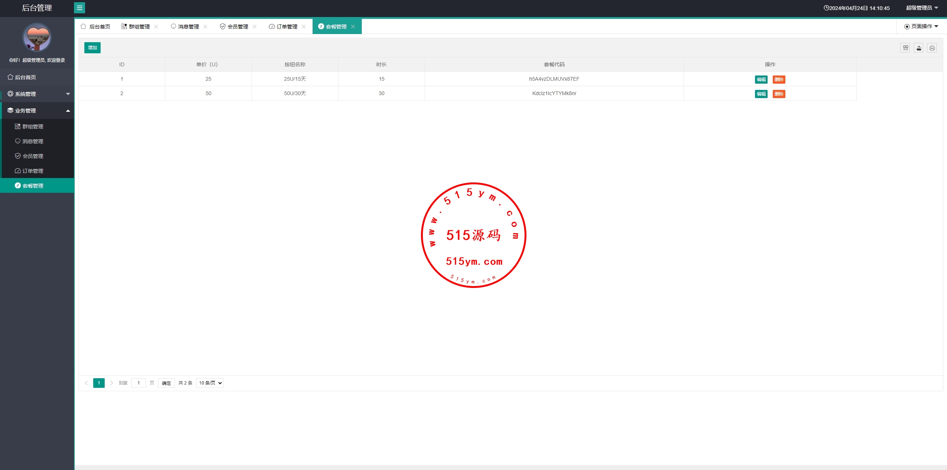The height and width of the screenshot is (470, 947).
Task: Close the 群组管理 tab
Action: pyautogui.click(x=156, y=27)
